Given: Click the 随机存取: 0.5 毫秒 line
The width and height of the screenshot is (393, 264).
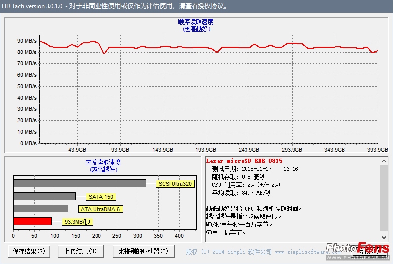Looking at the screenshot, I should pos(239,177).
